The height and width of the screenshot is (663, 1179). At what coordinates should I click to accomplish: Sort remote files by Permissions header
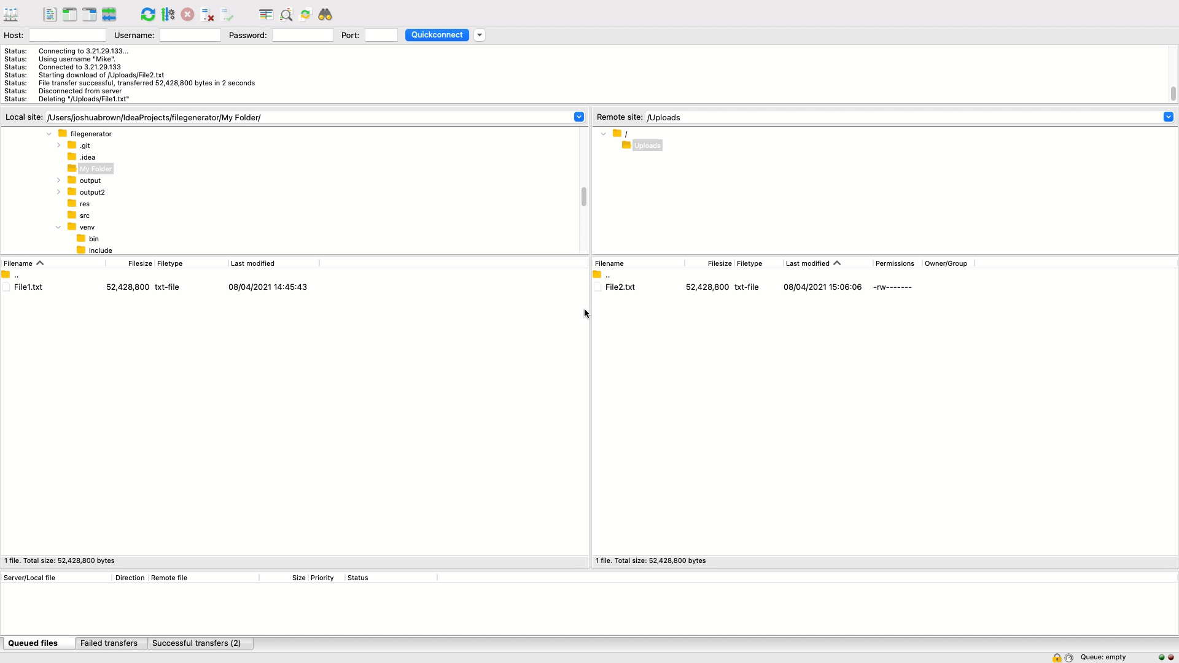(x=897, y=263)
